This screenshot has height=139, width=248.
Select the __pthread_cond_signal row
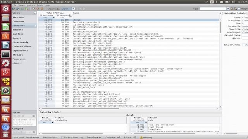[x=129, y=25]
